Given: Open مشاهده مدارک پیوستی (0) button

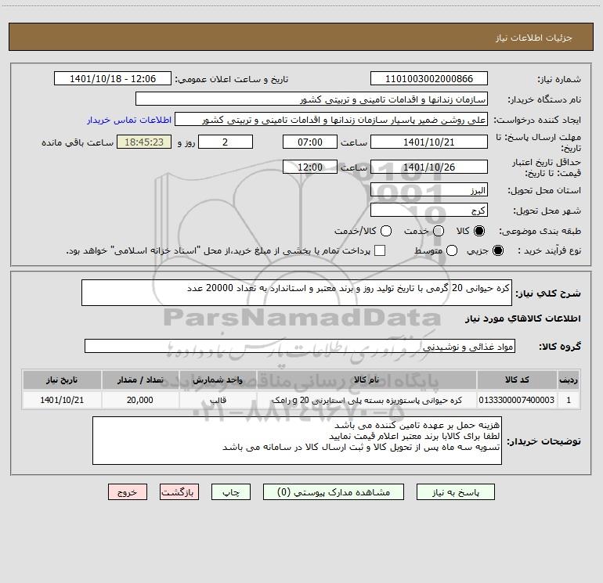Looking at the screenshot, I should (x=334, y=492).
